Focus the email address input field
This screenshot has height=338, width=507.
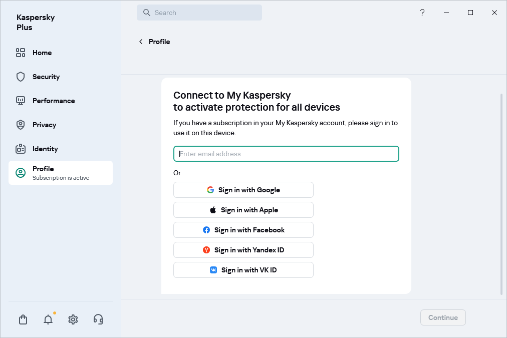286,154
